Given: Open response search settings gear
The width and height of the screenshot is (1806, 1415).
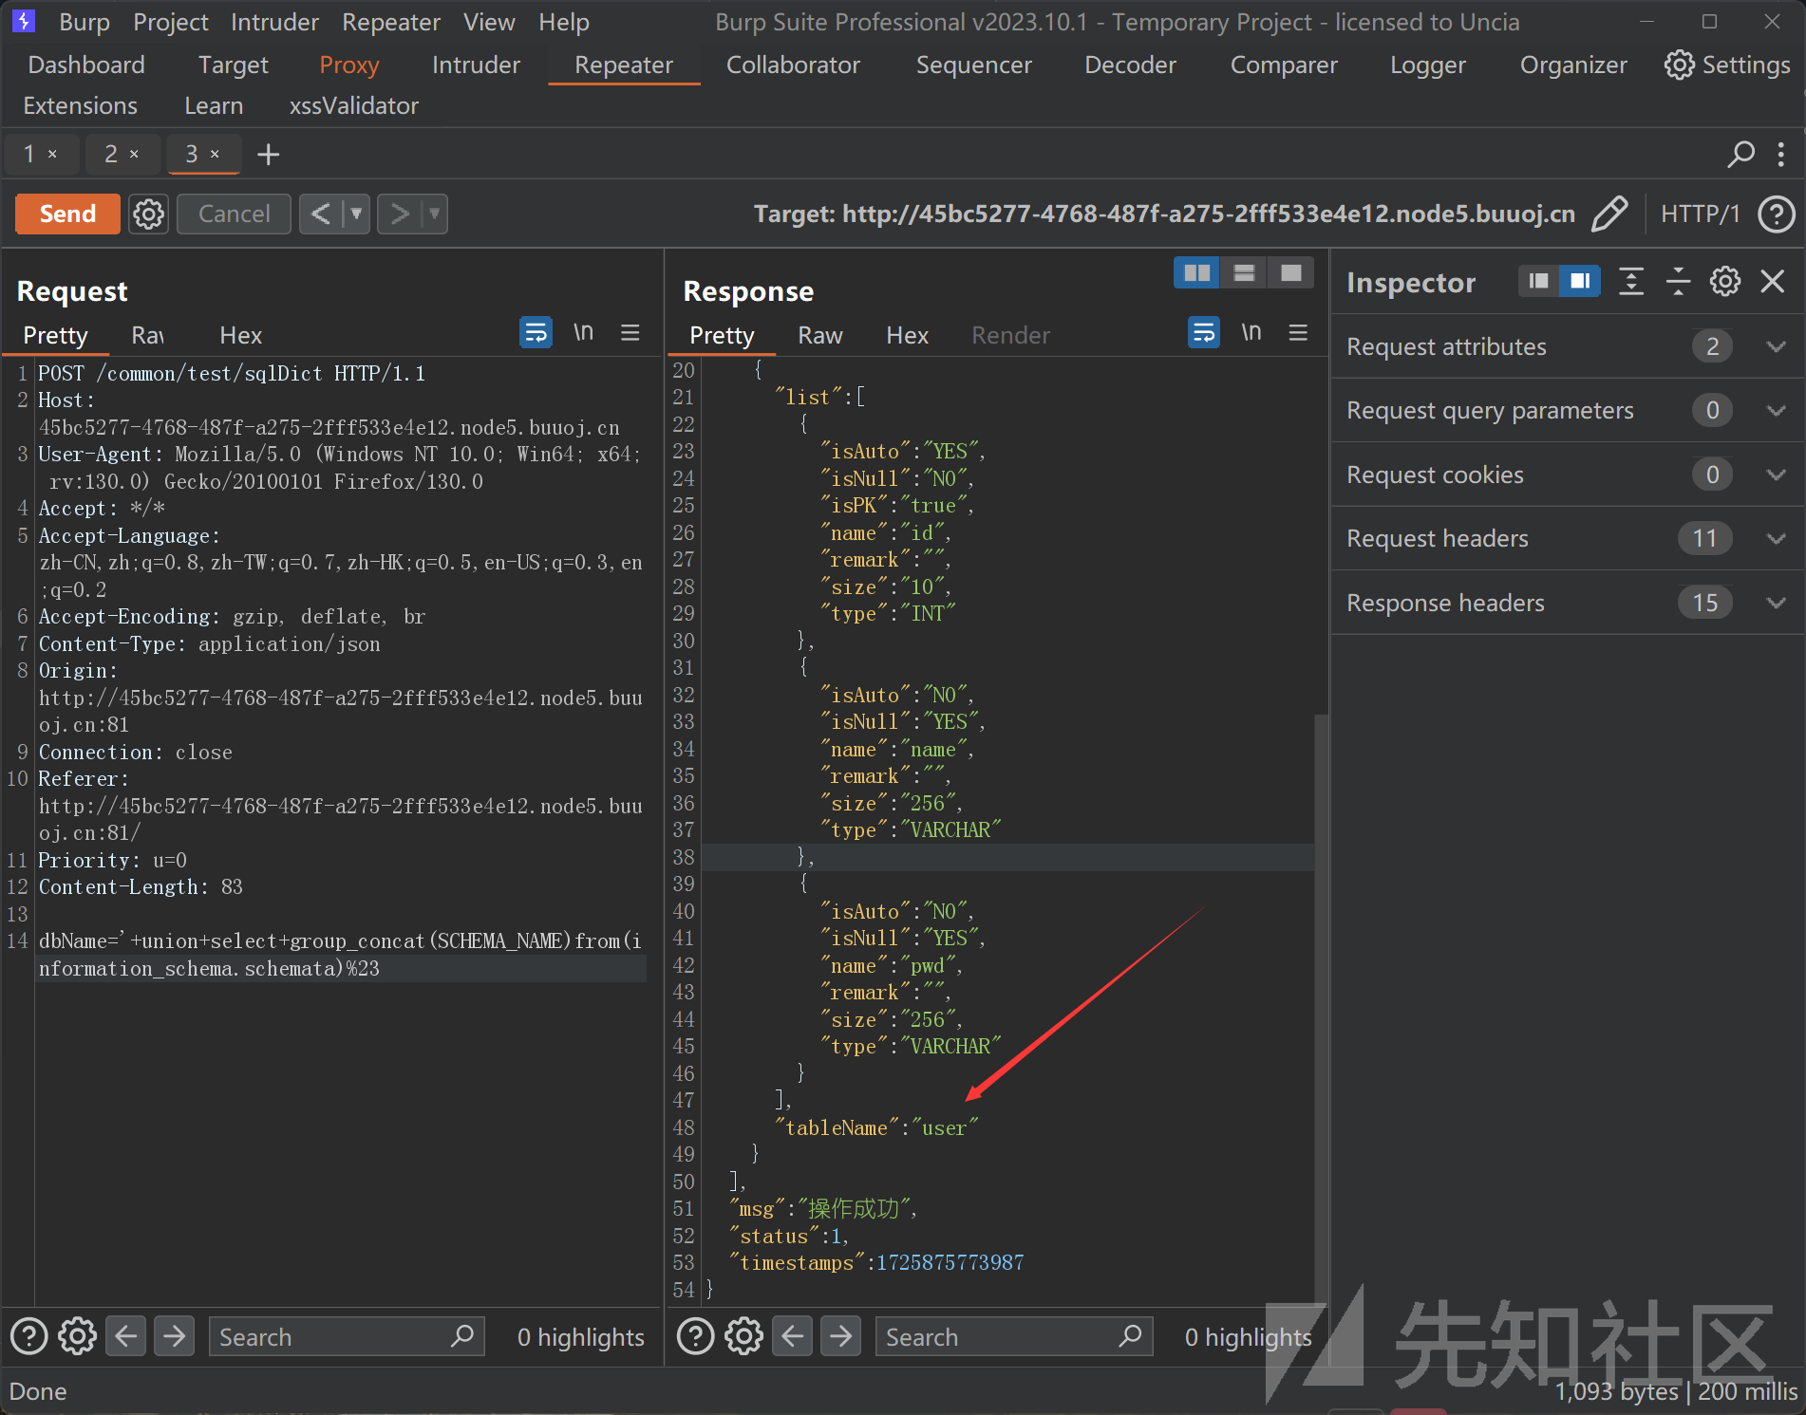Looking at the screenshot, I should tap(743, 1336).
